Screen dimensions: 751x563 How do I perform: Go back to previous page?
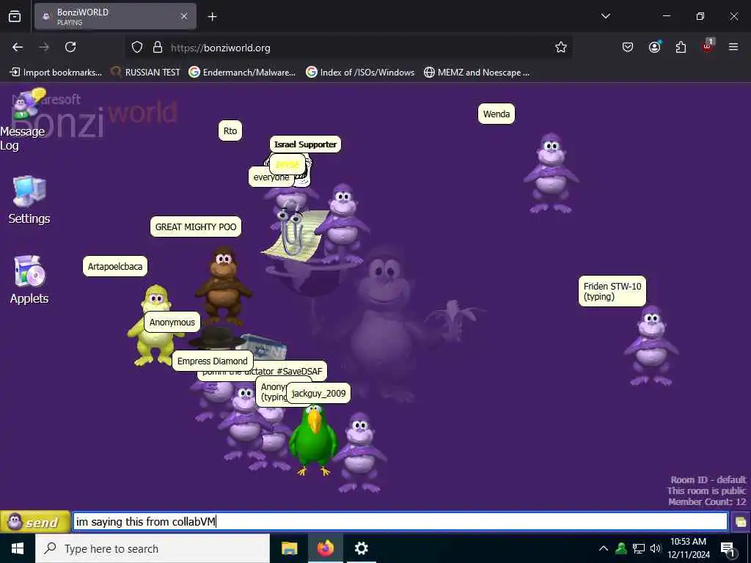[18, 48]
